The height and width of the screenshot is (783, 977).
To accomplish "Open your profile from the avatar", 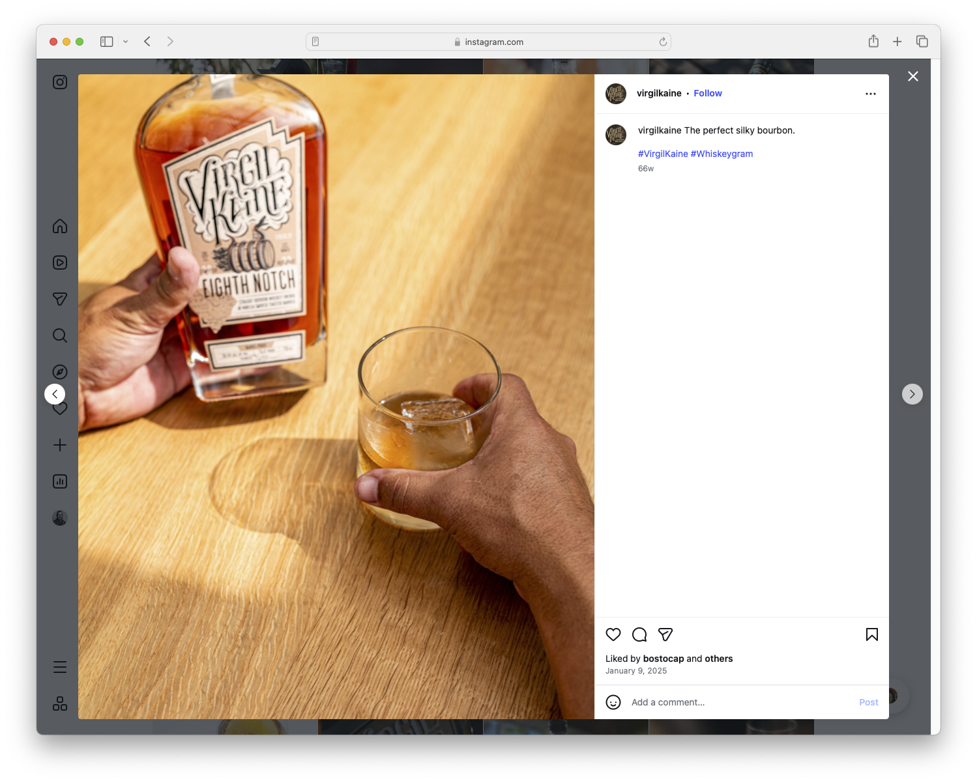I will (x=59, y=517).
